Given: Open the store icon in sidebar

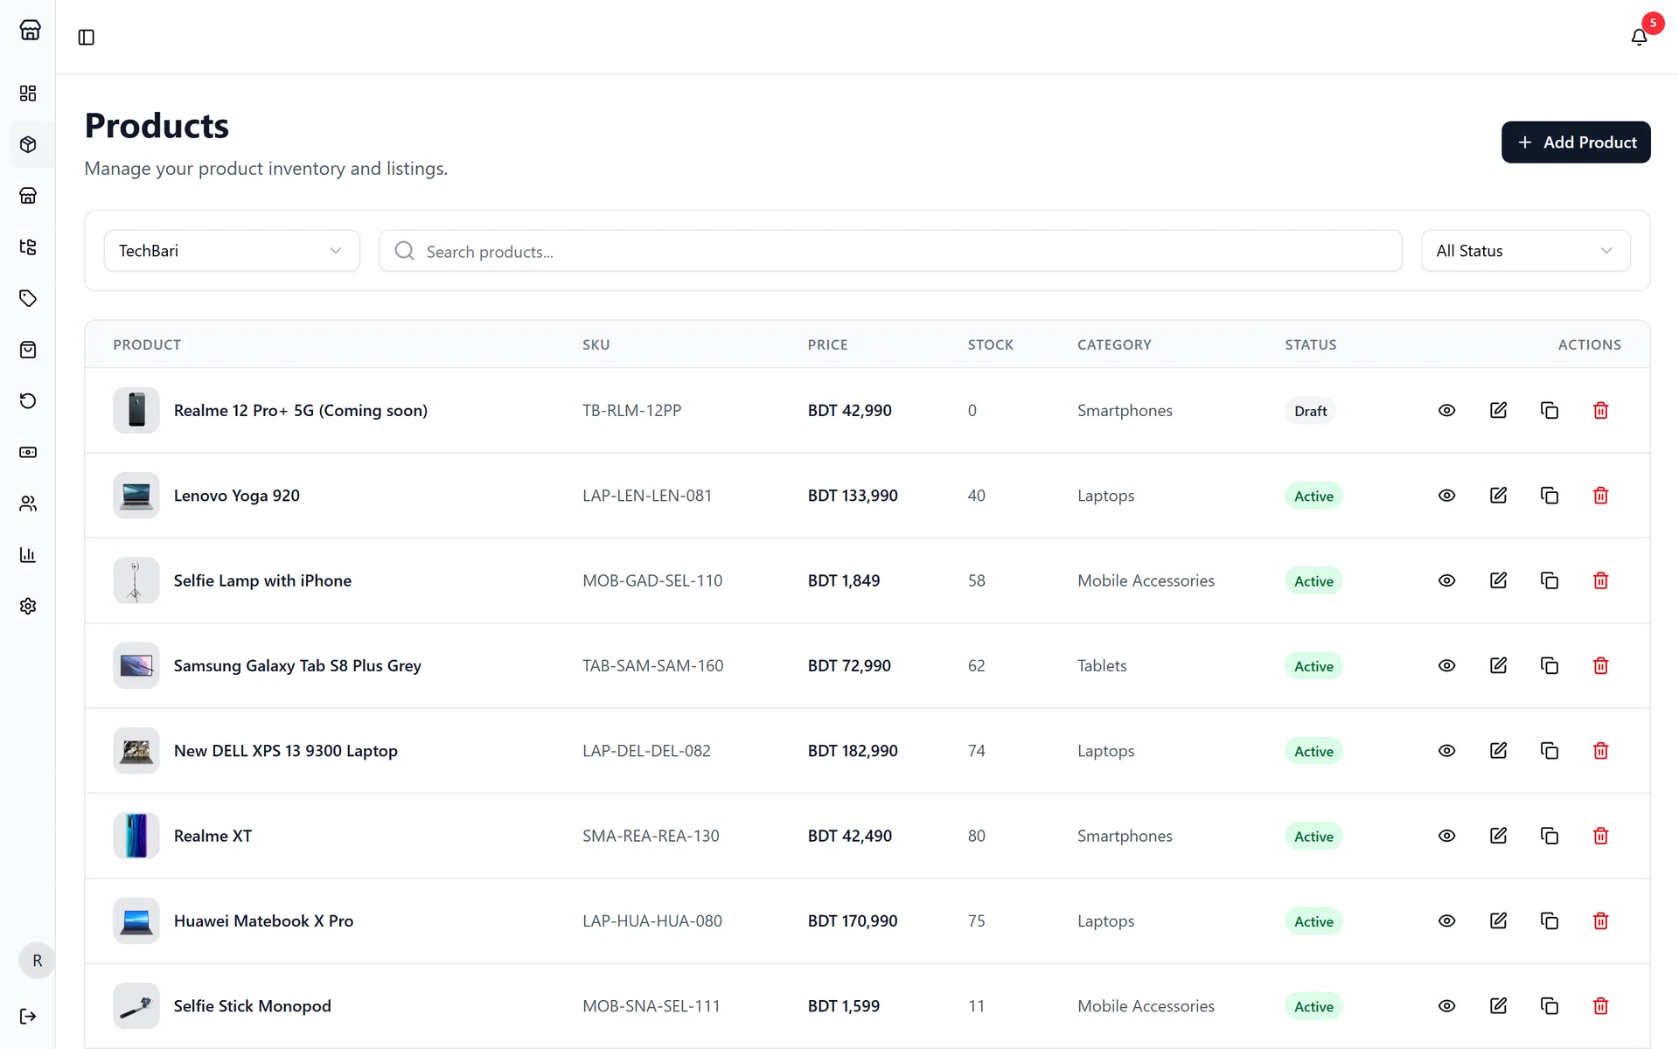Looking at the screenshot, I should [x=28, y=196].
